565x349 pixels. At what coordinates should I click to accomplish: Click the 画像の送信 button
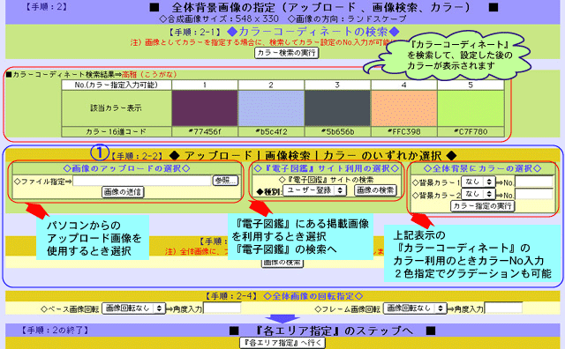tap(123, 192)
